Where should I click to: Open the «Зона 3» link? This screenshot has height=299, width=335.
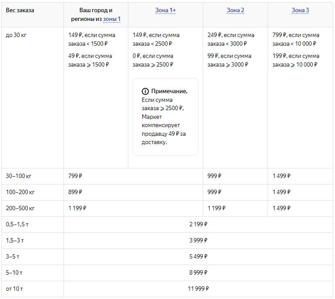pyautogui.click(x=300, y=10)
